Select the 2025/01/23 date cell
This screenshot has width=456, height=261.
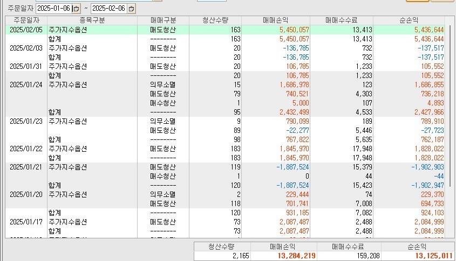(x=26, y=121)
